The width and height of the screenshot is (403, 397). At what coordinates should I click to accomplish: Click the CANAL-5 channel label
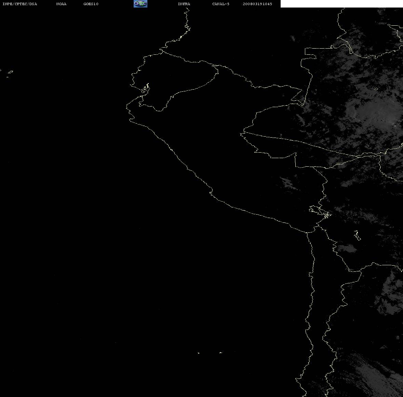pyautogui.click(x=221, y=4)
